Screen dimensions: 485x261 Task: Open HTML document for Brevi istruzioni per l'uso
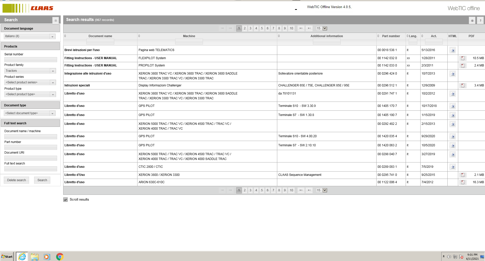453,50
